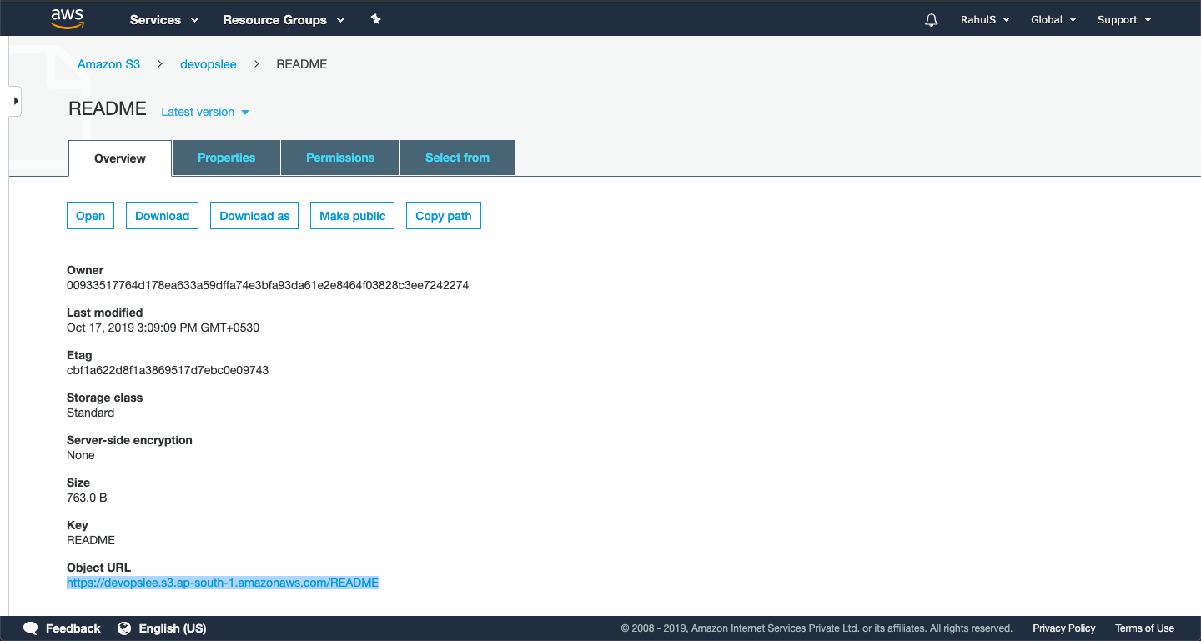Click the Feedback speech bubble icon
The height and width of the screenshot is (641, 1201).
31,628
